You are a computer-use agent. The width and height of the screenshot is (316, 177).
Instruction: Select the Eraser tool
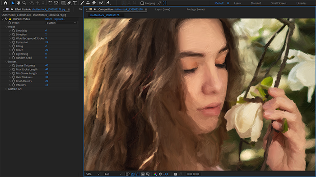click(x=94, y=3)
